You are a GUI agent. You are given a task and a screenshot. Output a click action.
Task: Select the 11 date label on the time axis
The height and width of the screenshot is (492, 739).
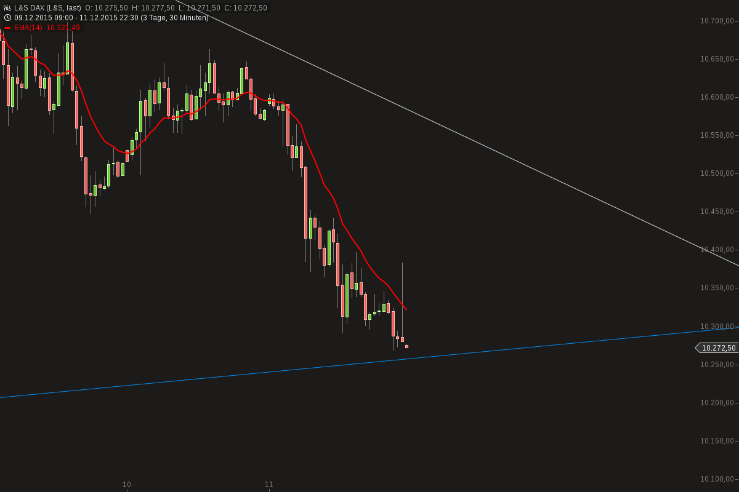[269, 485]
